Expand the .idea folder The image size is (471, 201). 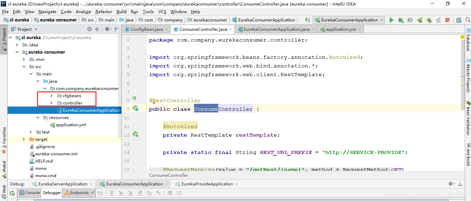[x=17, y=45]
